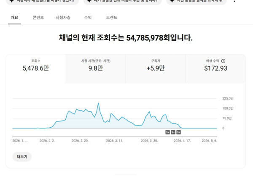Click the 9+ marker nearest 2026. 4. 17.

pos(179,132)
